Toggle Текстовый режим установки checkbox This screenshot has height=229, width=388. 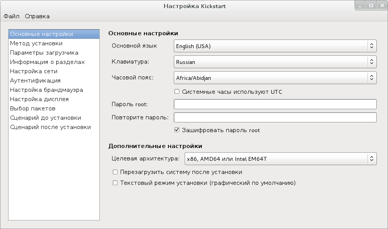(x=115, y=183)
